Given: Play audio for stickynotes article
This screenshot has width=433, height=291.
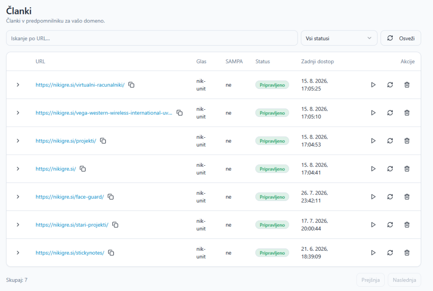Looking at the screenshot, I should (373, 252).
